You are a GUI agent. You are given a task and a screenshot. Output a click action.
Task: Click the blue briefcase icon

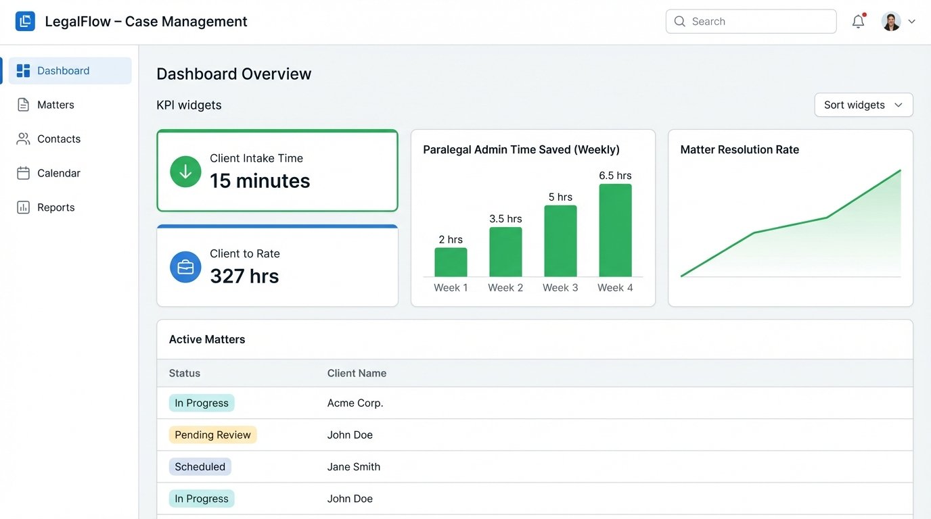[x=185, y=267]
